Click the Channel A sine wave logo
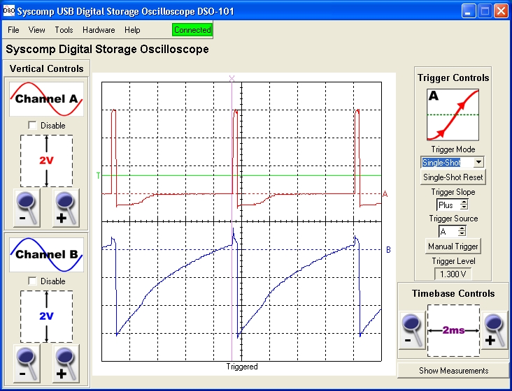512x391 pixels. [x=46, y=98]
